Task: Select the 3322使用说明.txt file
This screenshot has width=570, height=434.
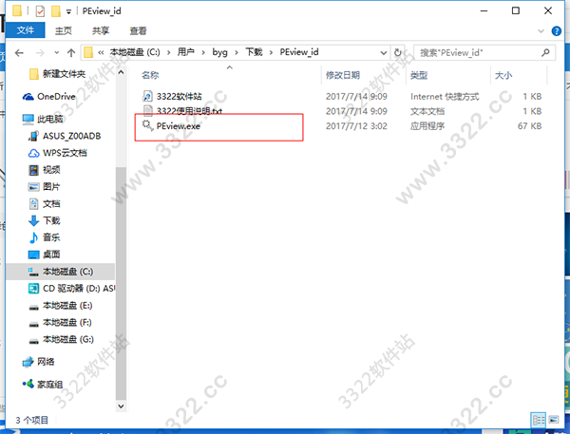Action: [x=189, y=110]
